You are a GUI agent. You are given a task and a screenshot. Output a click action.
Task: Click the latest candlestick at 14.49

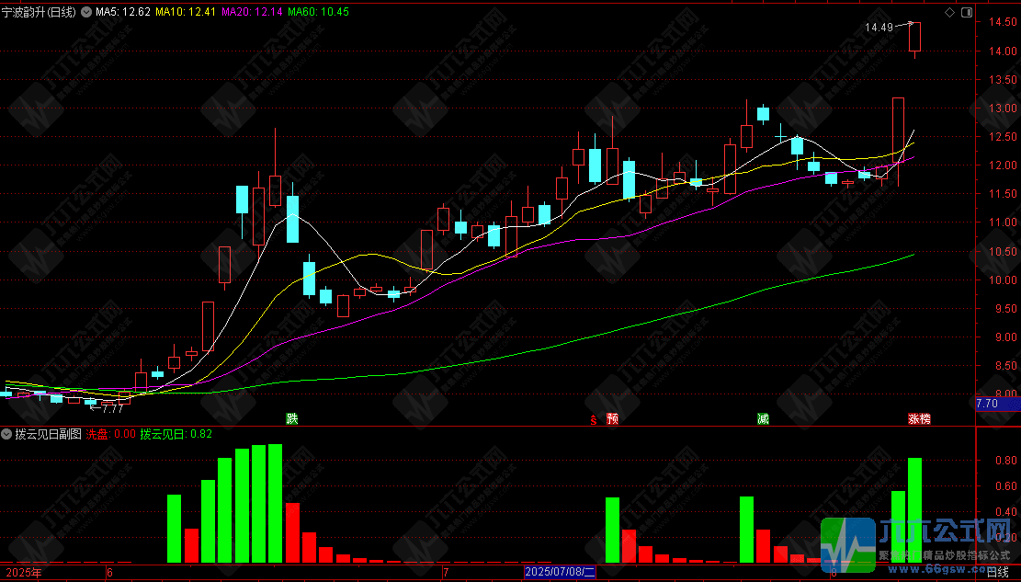[915, 37]
